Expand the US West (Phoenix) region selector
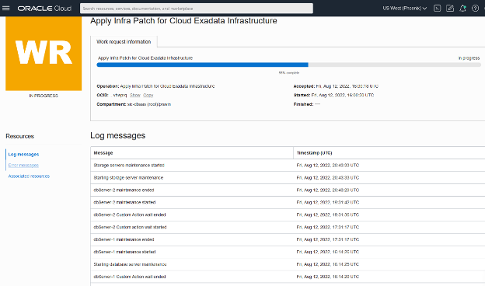485x286 pixels. click(x=405, y=9)
